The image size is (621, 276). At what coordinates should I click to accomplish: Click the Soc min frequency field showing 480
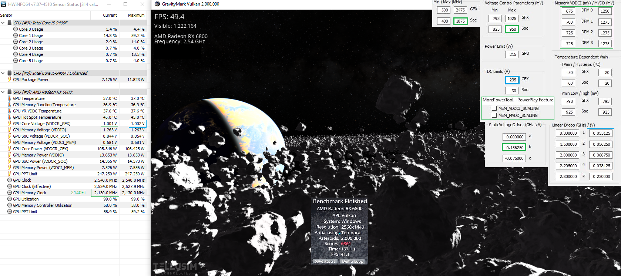coord(444,21)
